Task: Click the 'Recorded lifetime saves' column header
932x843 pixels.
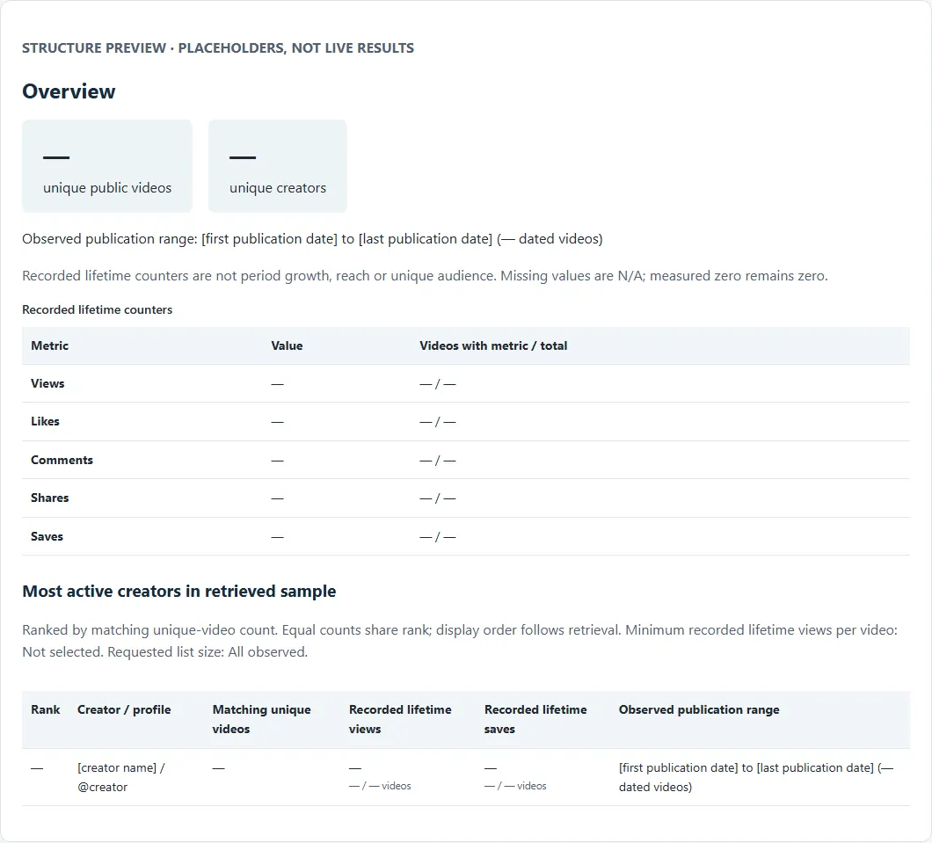Action: pyautogui.click(x=535, y=719)
